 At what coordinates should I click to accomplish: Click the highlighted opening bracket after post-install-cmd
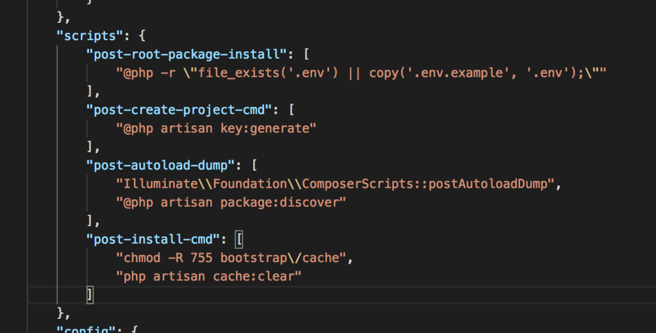239,240
